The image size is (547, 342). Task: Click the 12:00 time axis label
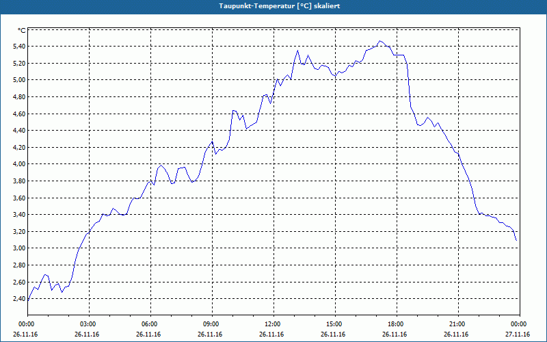(x=273, y=324)
